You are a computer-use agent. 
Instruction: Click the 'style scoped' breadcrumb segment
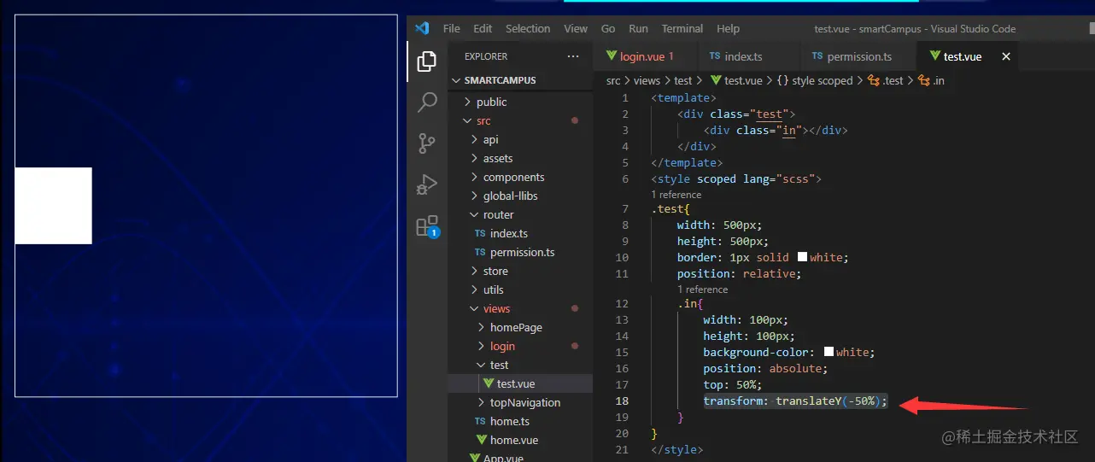(x=822, y=80)
